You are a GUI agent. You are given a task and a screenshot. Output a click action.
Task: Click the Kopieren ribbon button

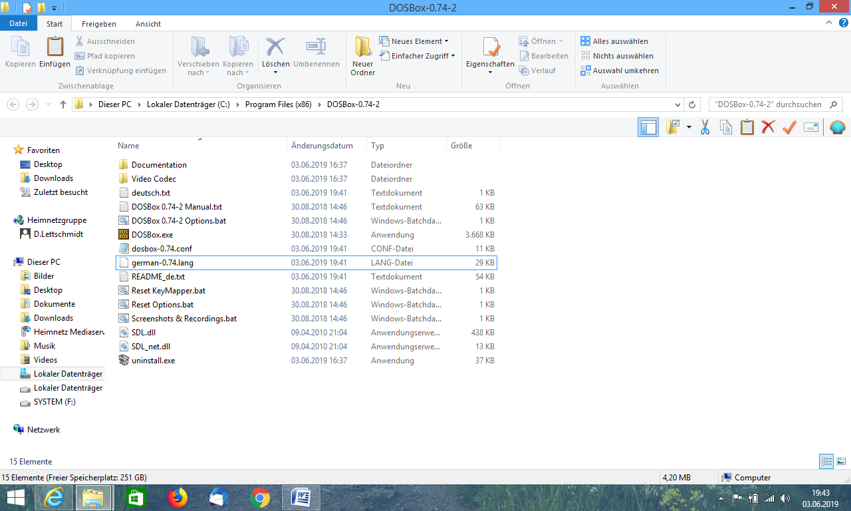point(20,53)
